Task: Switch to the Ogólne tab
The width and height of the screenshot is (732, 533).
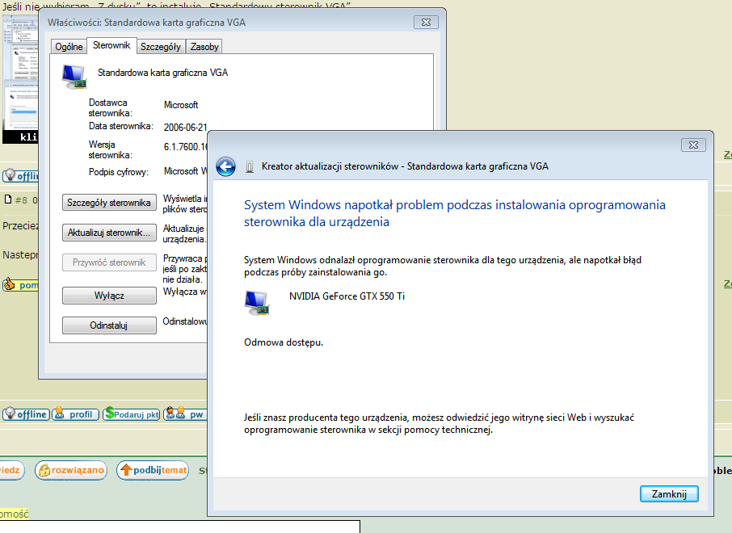Action: (69, 47)
